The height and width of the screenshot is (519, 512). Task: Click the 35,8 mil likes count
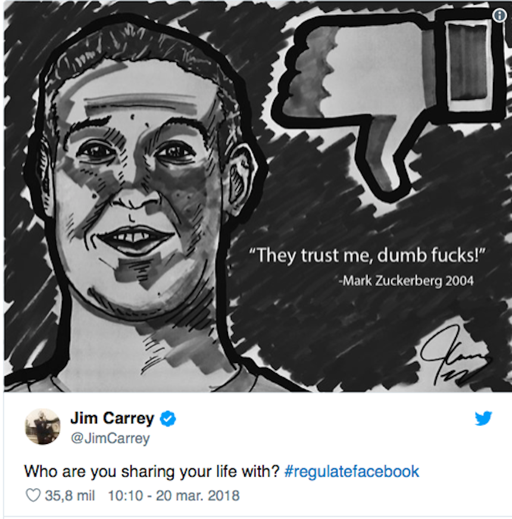(x=70, y=496)
